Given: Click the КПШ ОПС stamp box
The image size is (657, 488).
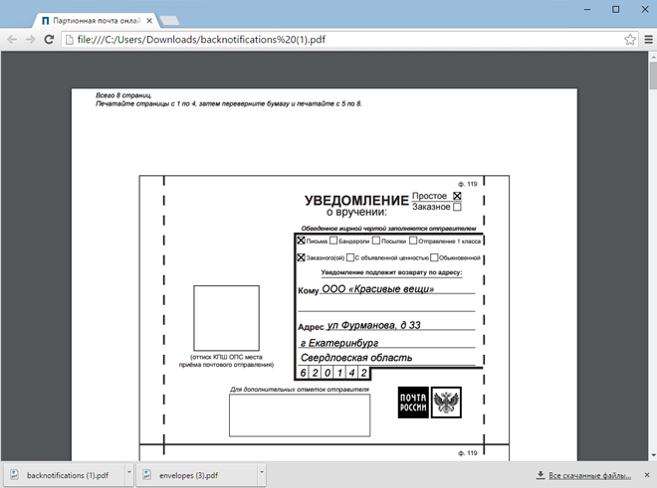Looking at the screenshot, I should click(226, 318).
